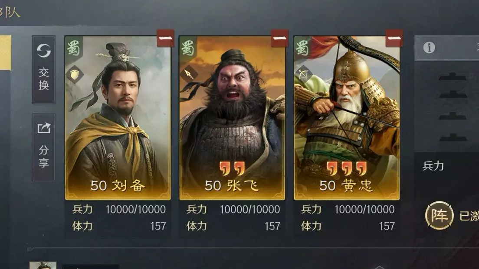
Task: Click the 交换 swap arrows icon
Action: [44, 51]
